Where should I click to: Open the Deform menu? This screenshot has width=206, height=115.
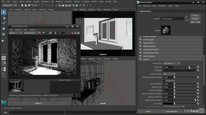pyautogui.click(x=77, y=2)
